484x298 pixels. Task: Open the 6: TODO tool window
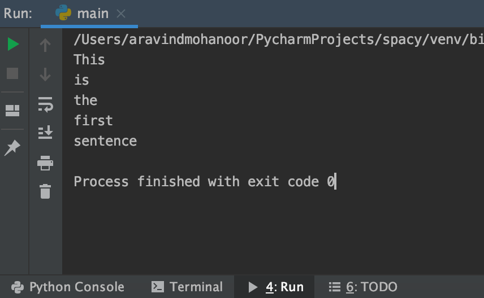(363, 287)
